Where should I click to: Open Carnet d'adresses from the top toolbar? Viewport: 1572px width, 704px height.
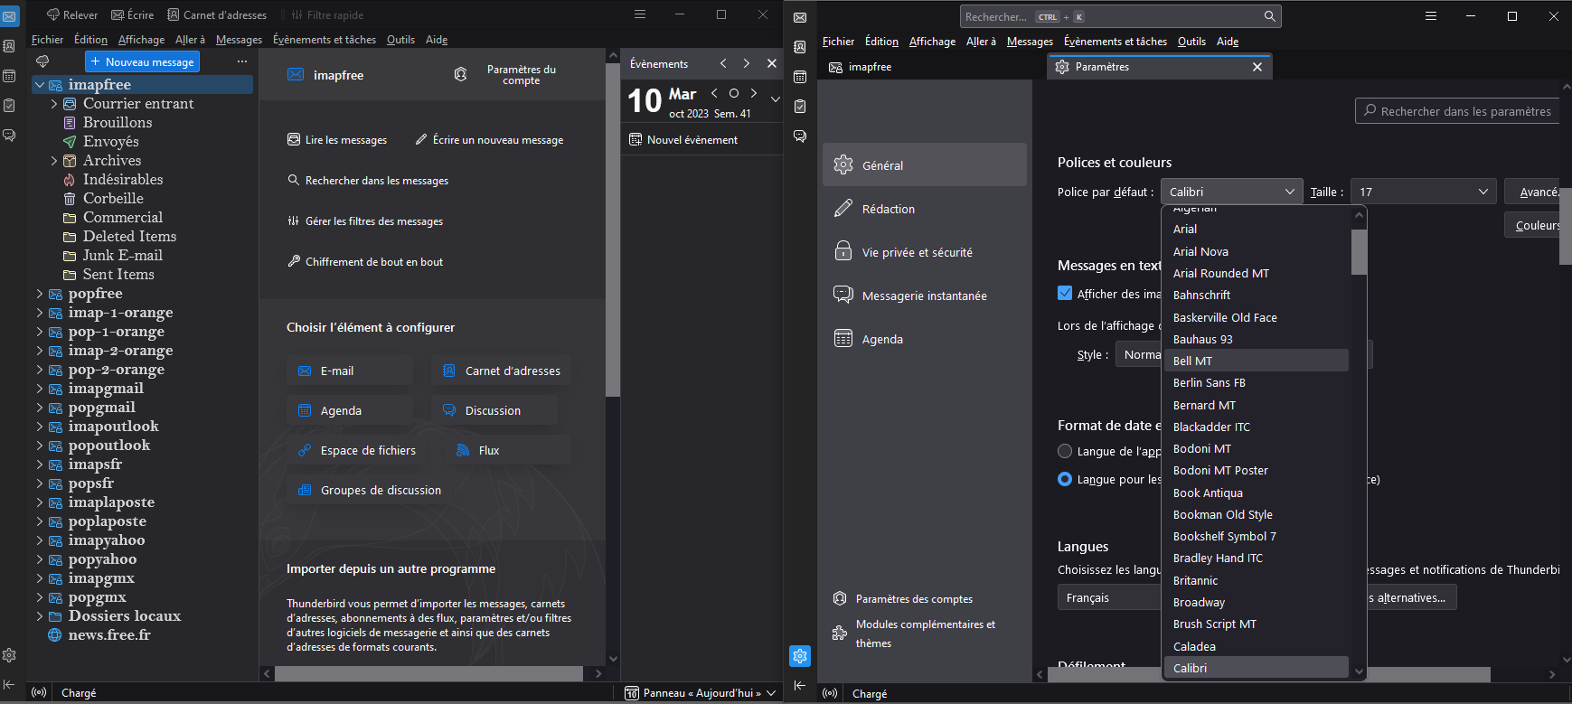217,14
